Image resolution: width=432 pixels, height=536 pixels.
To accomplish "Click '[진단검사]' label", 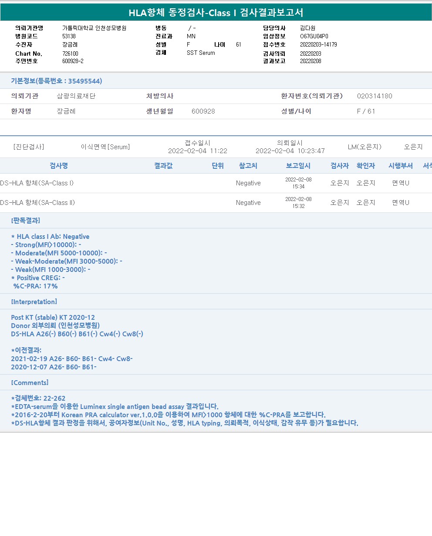I will tap(28, 147).
